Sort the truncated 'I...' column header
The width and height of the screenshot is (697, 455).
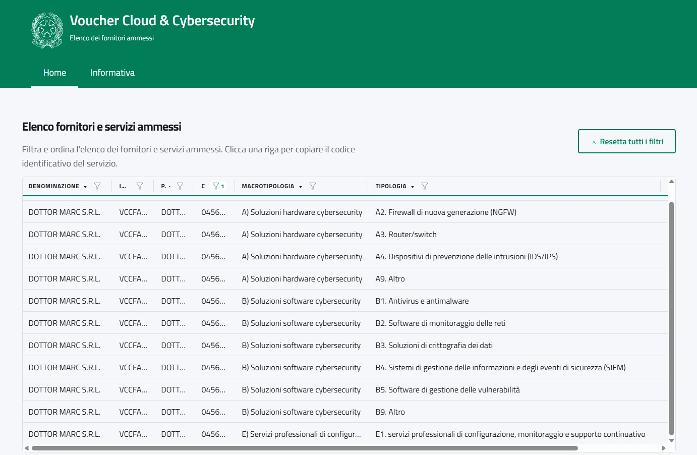123,186
